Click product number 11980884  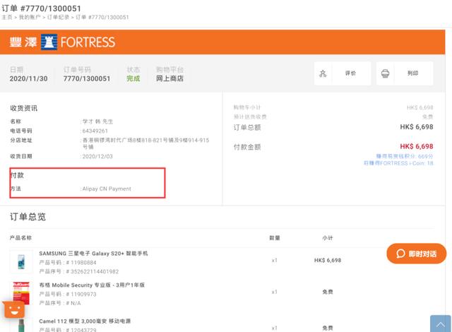(83, 263)
